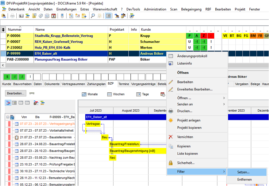Select Listeninfo in the context menu
The width and height of the screenshot is (269, 186).
pos(197,63)
